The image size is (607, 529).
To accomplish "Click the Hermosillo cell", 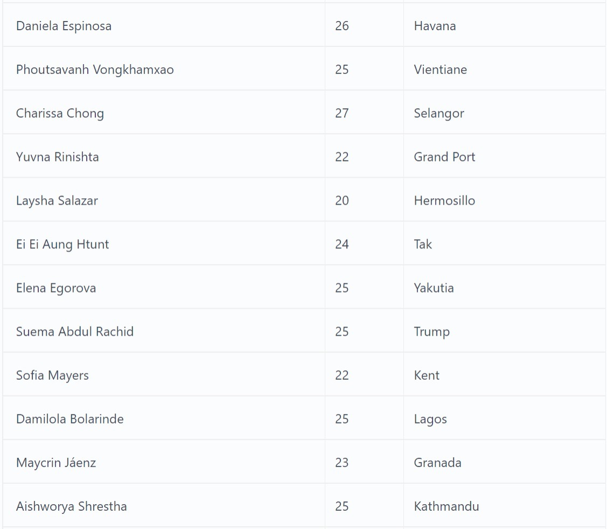I will [x=444, y=200].
